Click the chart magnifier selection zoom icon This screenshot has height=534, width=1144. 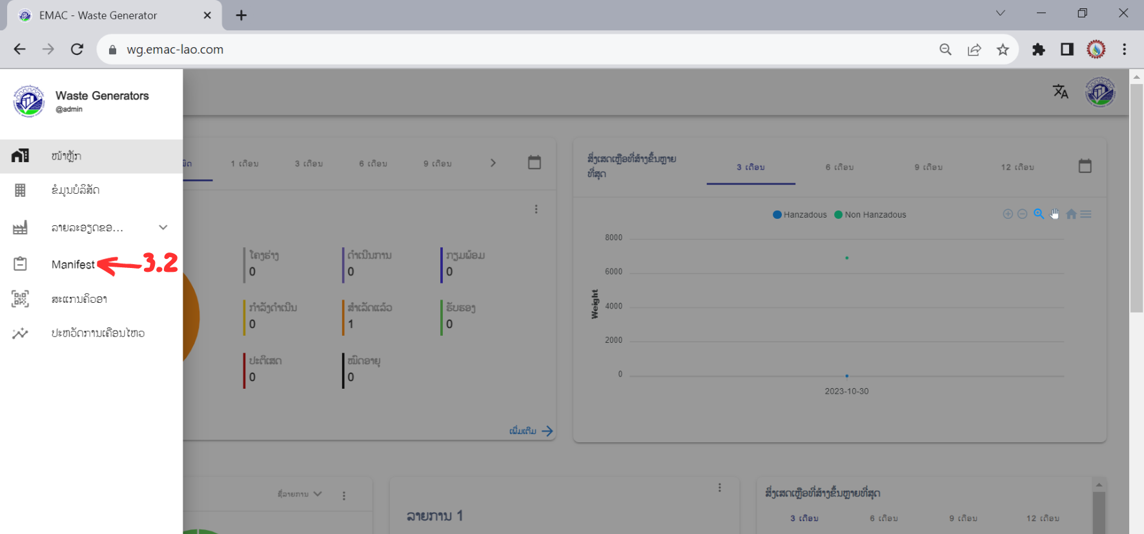tap(1038, 214)
